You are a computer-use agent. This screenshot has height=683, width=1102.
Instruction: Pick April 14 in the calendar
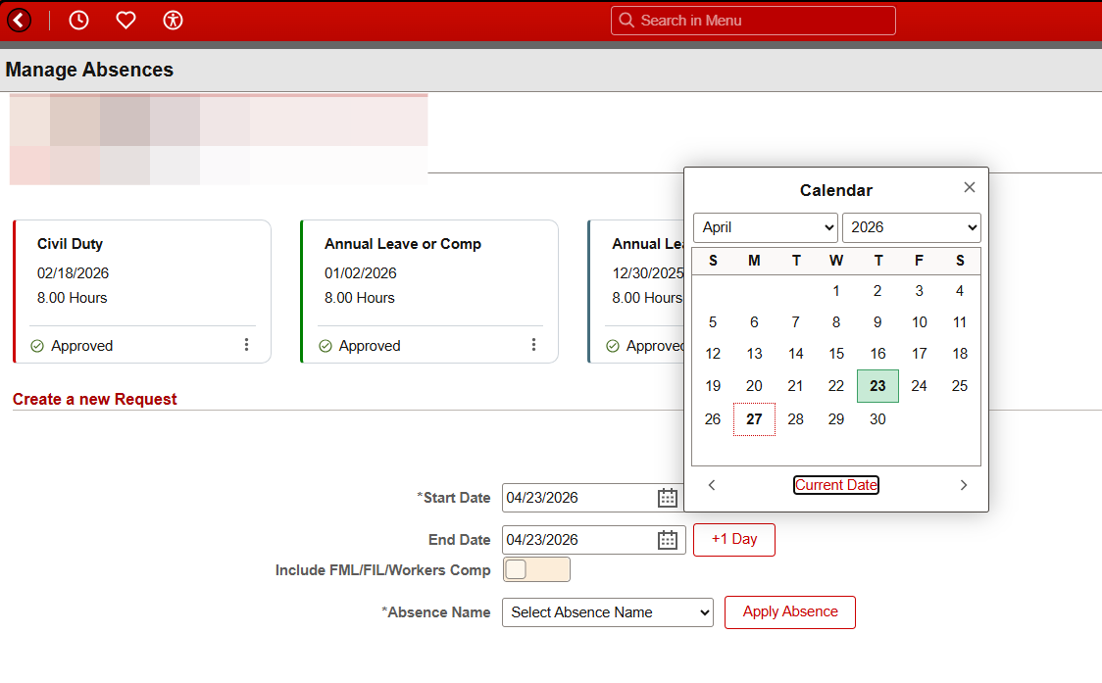(795, 354)
